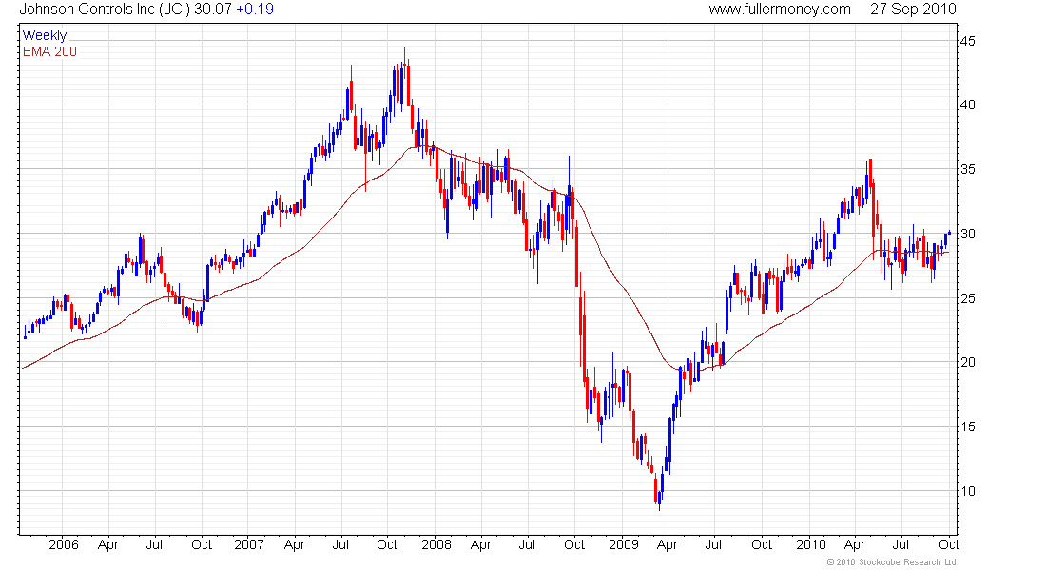Click the '2010' year label on time axis
This screenshot has width=1046, height=570.
pos(811,544)
